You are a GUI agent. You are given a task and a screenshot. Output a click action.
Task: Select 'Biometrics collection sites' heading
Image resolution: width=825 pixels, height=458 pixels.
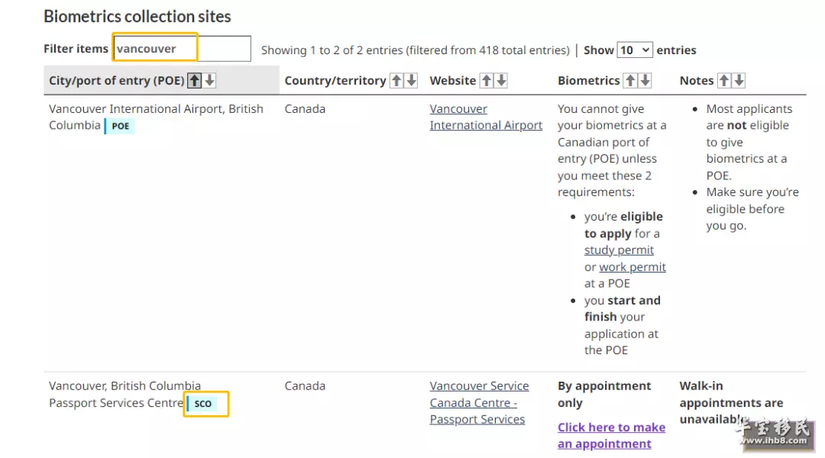(x=137, y=16)
